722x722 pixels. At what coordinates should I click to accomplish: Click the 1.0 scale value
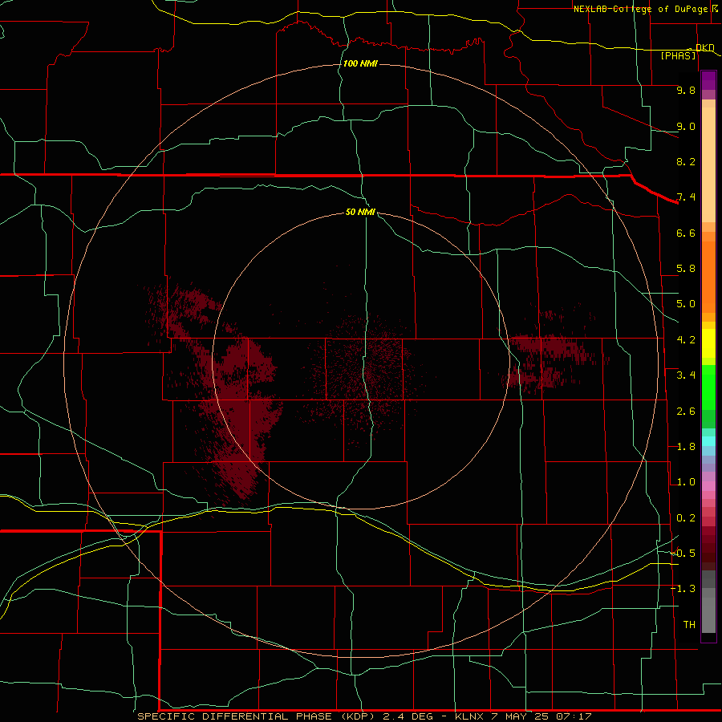pyautogui.click(x=686, y=482)
